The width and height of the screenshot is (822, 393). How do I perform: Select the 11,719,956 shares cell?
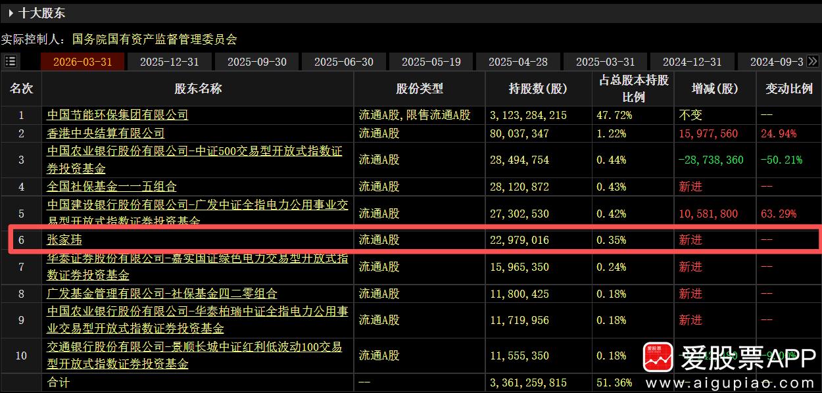(x=520, y=320)
